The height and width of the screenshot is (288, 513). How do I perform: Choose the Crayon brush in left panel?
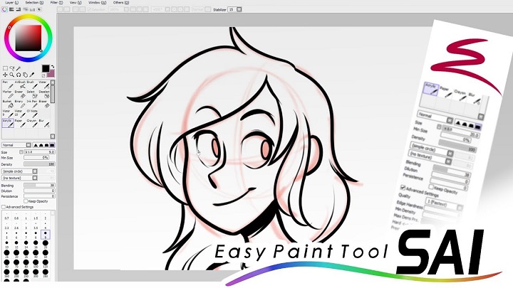point(32,123)
